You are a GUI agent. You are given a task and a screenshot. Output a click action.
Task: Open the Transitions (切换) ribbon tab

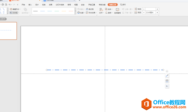point(44,5)
